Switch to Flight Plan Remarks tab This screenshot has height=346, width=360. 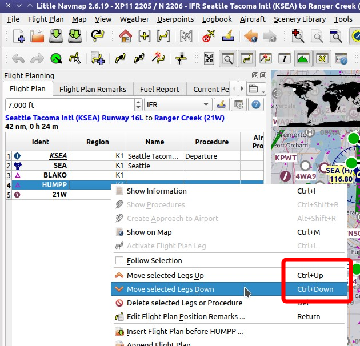[93, 89]
